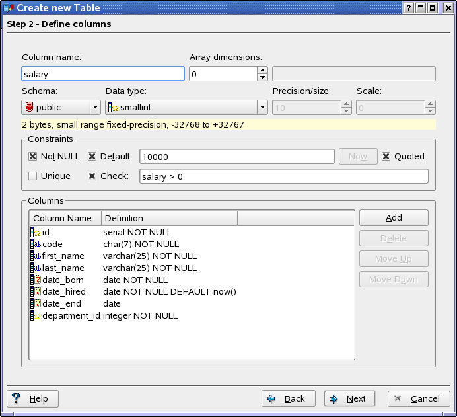
Task: Go to the Next step
Action: pyautogui.click(x=349, y=398)
